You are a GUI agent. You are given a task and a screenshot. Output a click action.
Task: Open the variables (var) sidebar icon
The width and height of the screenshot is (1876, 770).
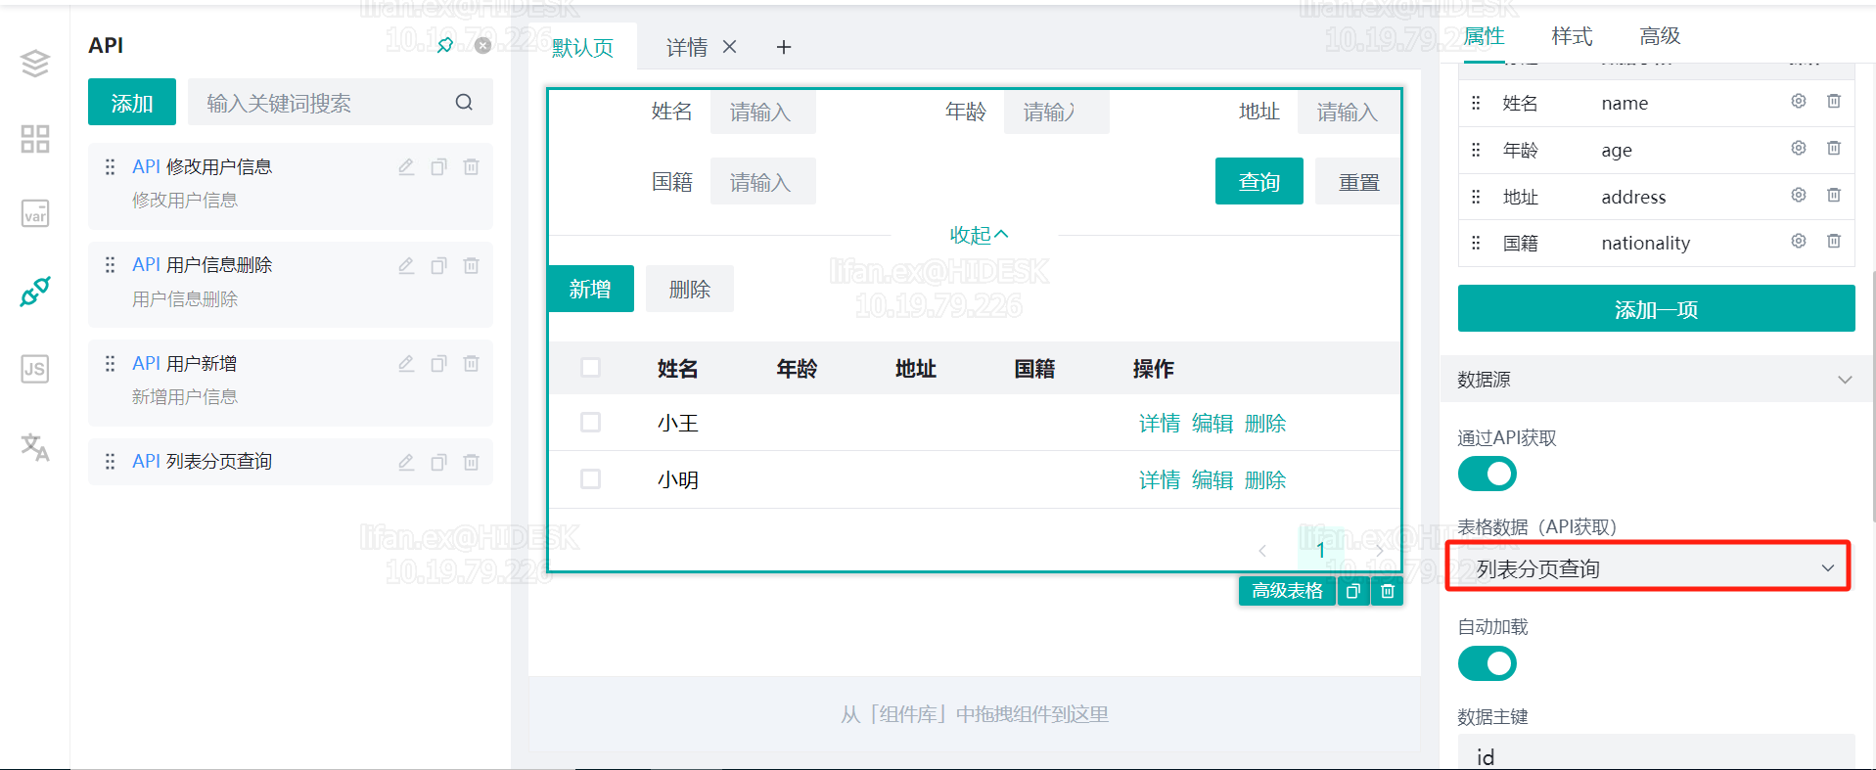click(35, 213)
